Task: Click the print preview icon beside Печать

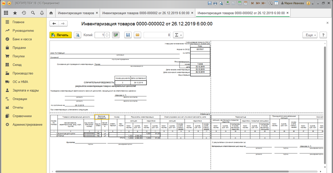Action: coord(78,35)
